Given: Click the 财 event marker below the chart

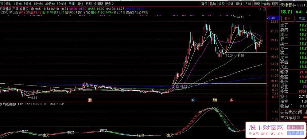Looking at the screenshot, I should [193, 100].
